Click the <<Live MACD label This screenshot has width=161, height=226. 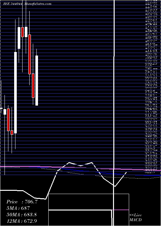[x=136, y=218]
